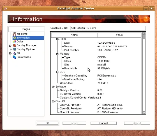
Task: Click the Graphics Card field
Action: tap(108, 28)
